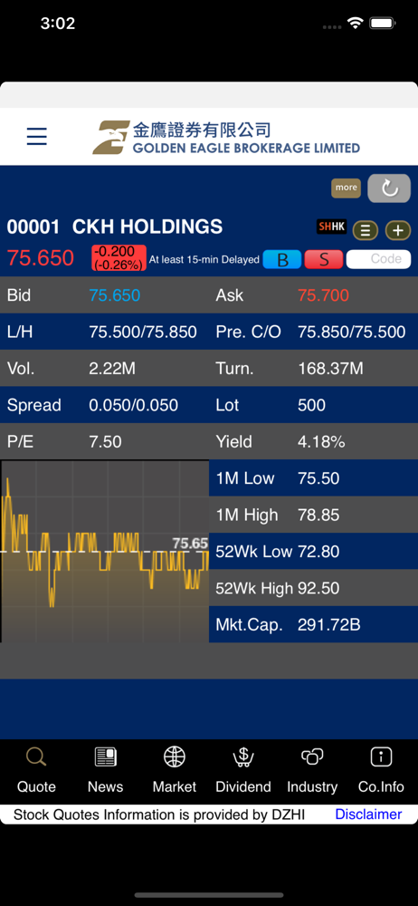Tap the red price change badge
Image resolution: width=418 pixels, height=906 pixels.
point(119,257)
